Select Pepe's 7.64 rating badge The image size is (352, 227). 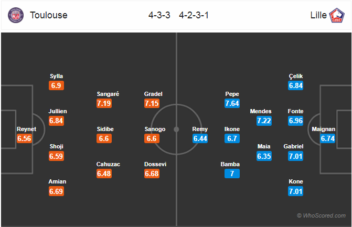232,103
